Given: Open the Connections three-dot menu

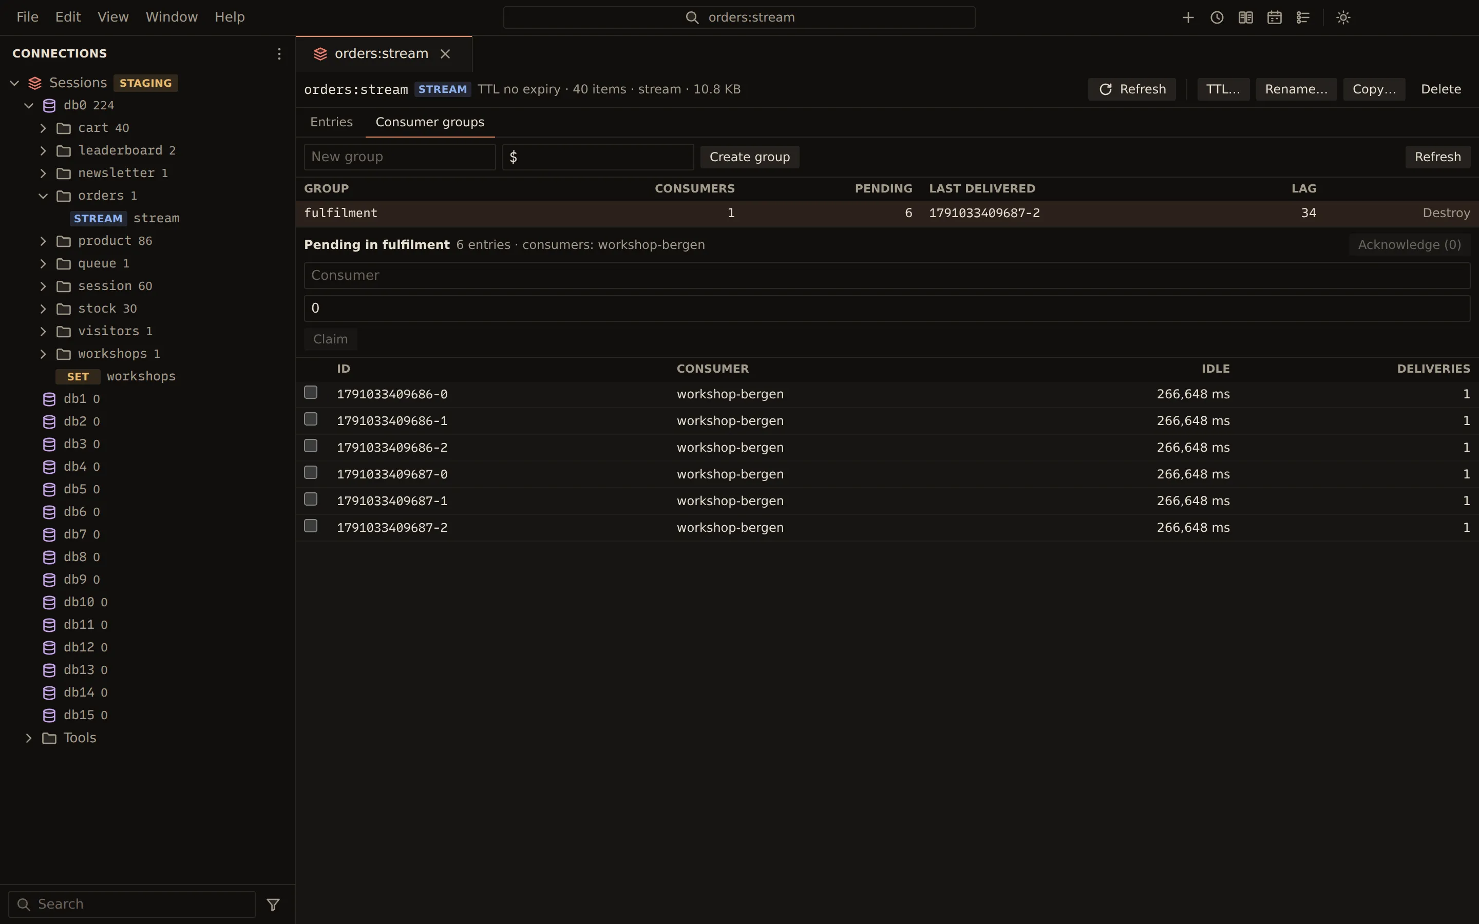Looking at the screenshot, I should point(279,54).
